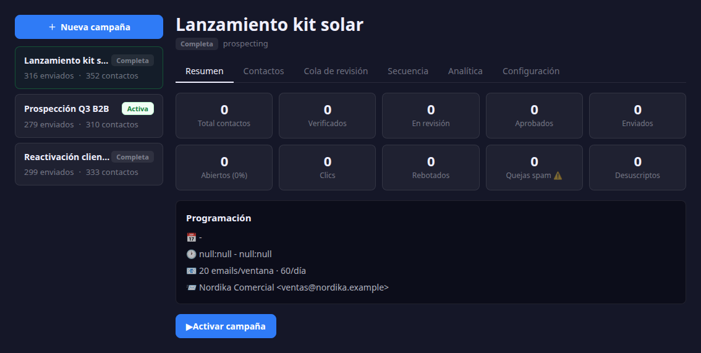Click the clock icon beside null:null
Image resolution: width=701 pixels, height=353 pixels.
192,254
